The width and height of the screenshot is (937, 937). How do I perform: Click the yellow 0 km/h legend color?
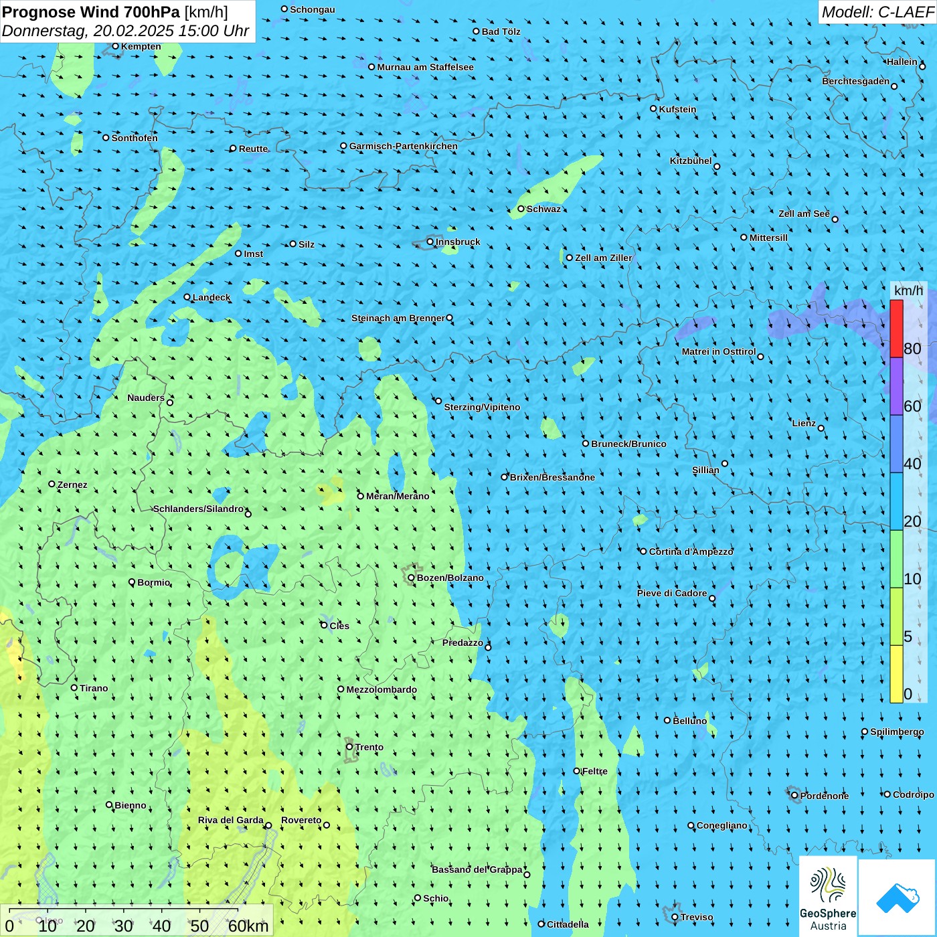(x=896, y=674)
